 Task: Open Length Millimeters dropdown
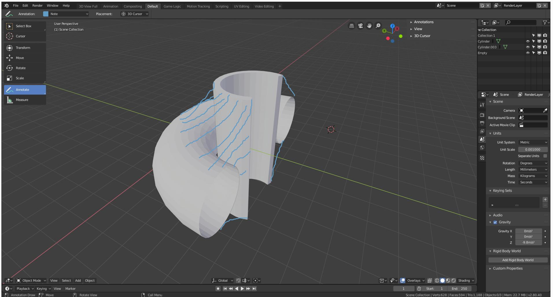tap(533, 169)
